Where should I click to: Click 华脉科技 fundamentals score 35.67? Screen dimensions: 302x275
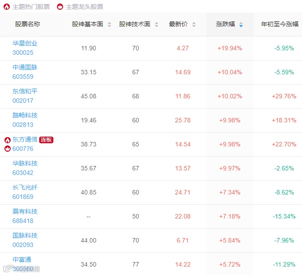coord(89,168)
